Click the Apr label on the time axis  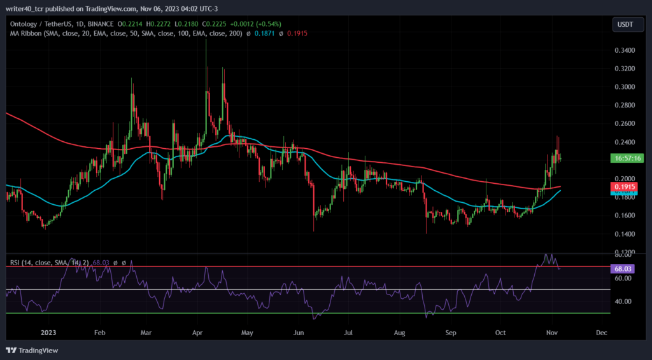pos(197,333)
